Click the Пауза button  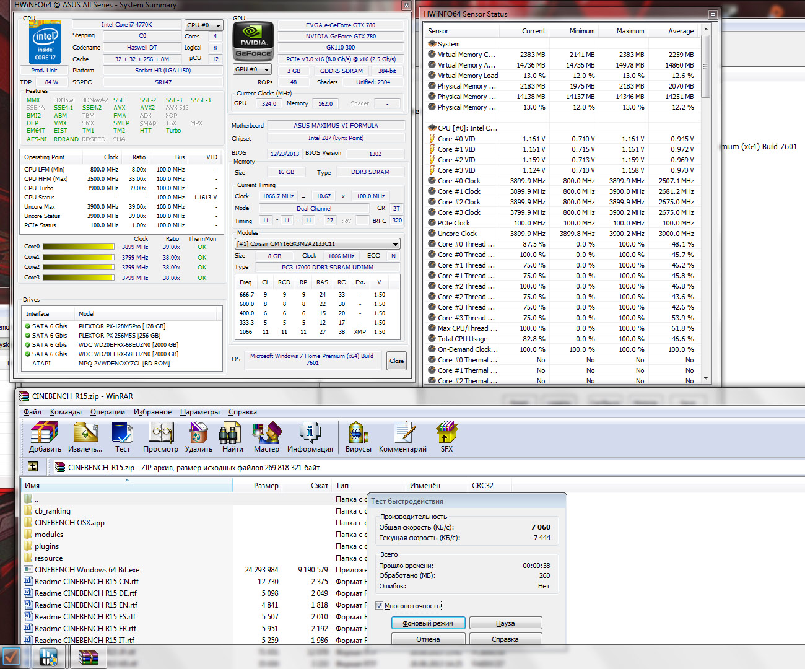tap(505, 623)
